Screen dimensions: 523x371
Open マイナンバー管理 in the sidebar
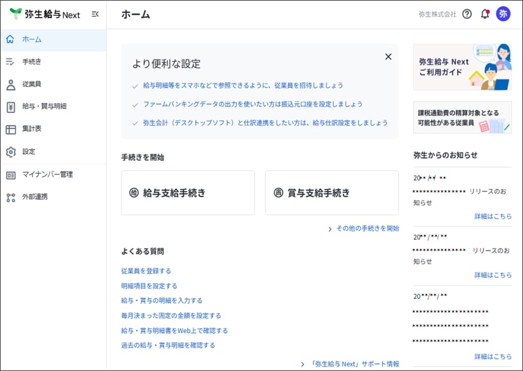tap(47, 175)
